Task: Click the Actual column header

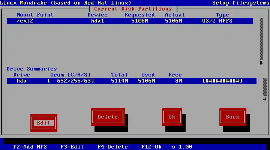Action: (x=175, y=15)
